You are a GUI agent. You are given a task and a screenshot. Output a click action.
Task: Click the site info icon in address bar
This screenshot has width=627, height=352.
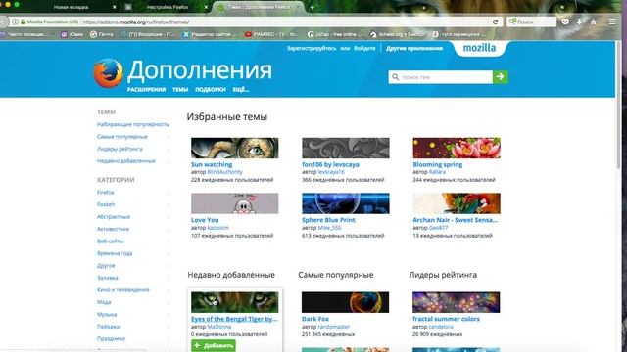[15, 22]
